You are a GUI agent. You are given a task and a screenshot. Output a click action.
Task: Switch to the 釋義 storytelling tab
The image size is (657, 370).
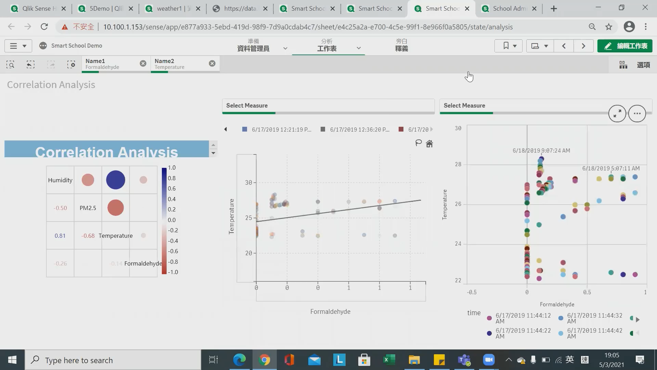[401, 46]
